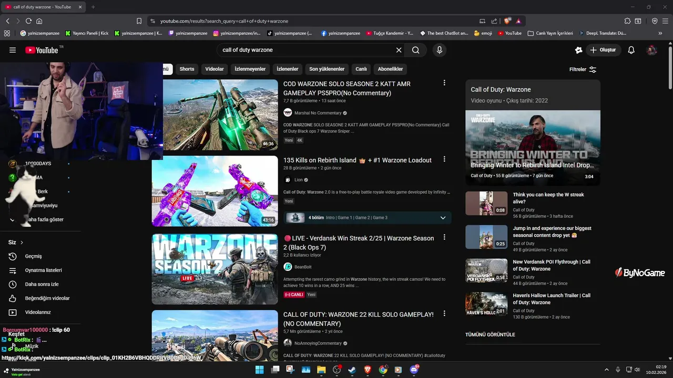This screenshot has height=378, width=673.
Task: Bookmark this page icon in address bar
Action: (x=139, y=21)
